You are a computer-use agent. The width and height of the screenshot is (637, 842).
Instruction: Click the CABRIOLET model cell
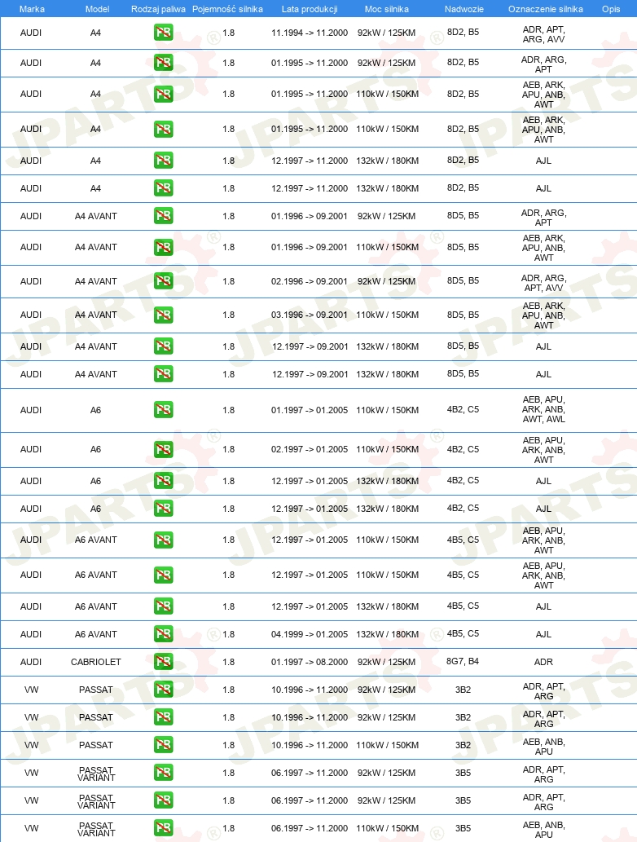pyautogui.click(x=96, y=662)
